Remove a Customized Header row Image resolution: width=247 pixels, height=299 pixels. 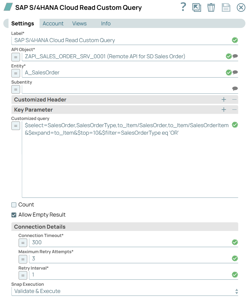click(x=234, y=99)
